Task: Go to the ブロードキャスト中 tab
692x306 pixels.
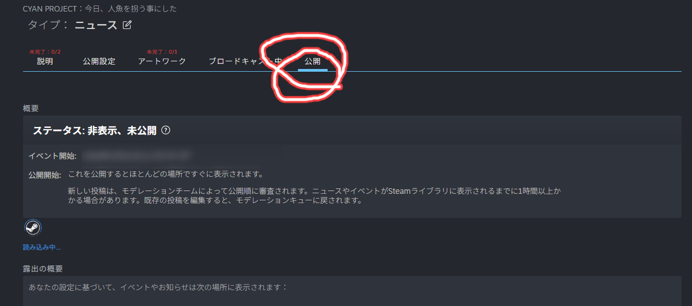Action: click(x=245, y=61)
